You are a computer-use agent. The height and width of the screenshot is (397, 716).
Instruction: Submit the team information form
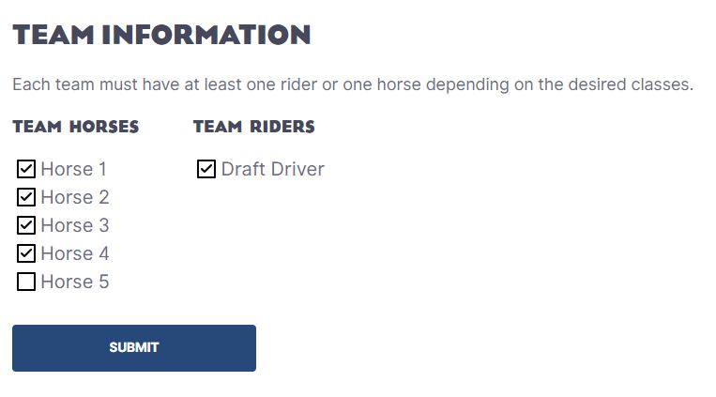coord(134,348)
